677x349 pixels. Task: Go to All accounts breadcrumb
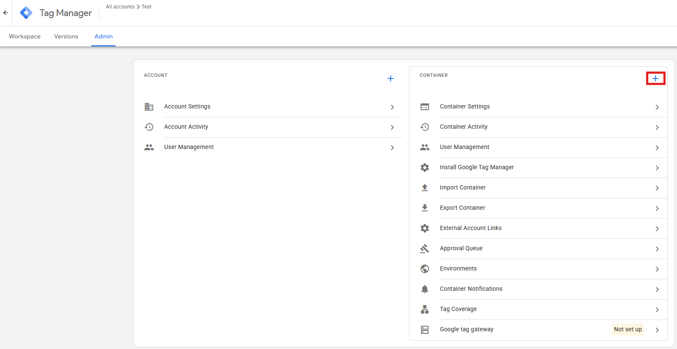point(120,7)
